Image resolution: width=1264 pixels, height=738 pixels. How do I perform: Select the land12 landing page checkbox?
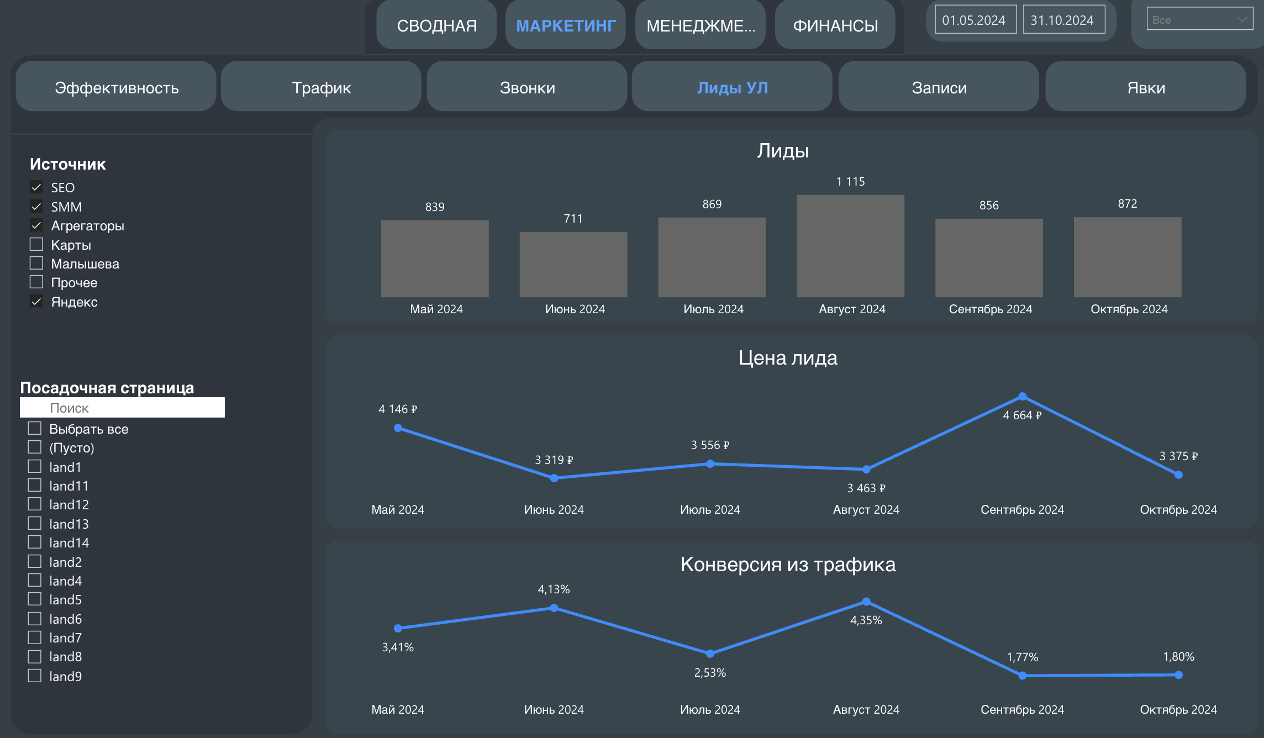point(35,504)
